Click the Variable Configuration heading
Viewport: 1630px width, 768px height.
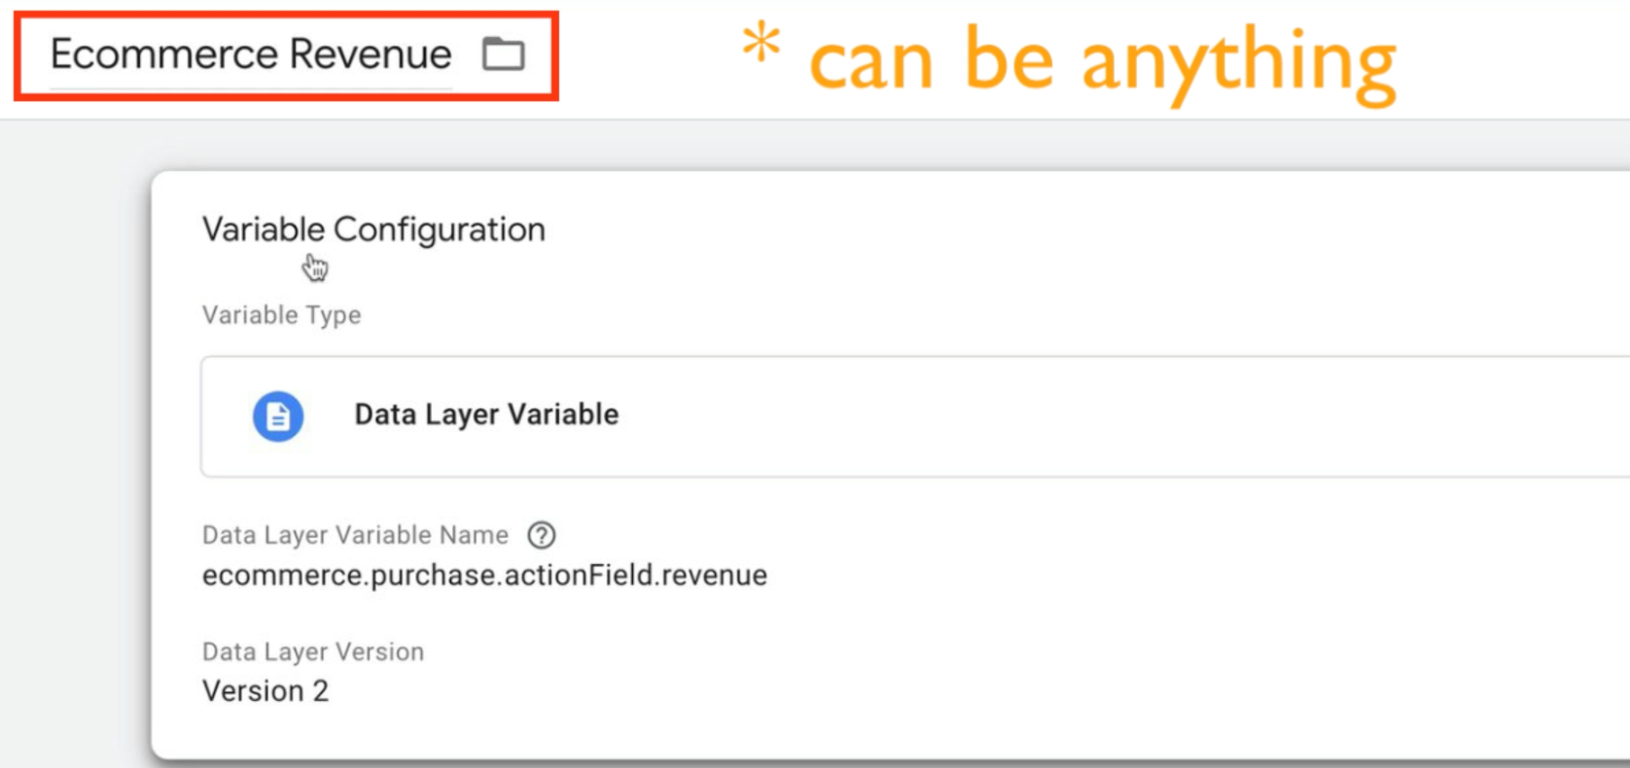[373, 229]
